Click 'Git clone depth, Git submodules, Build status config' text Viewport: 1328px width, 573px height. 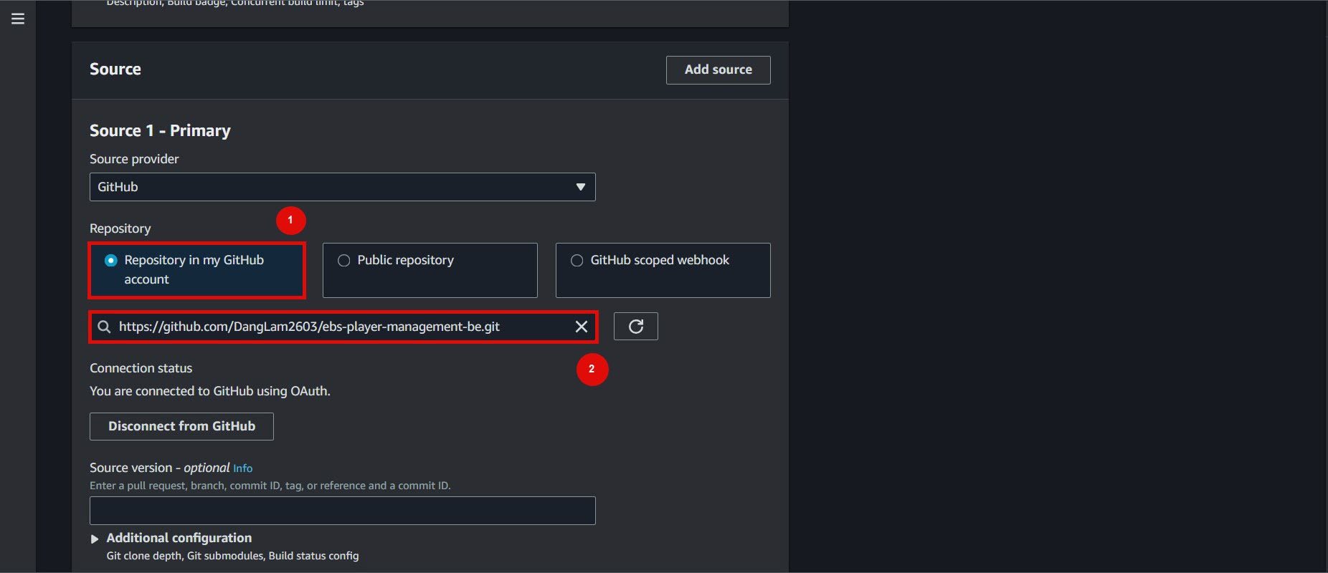tap(232, 556)
